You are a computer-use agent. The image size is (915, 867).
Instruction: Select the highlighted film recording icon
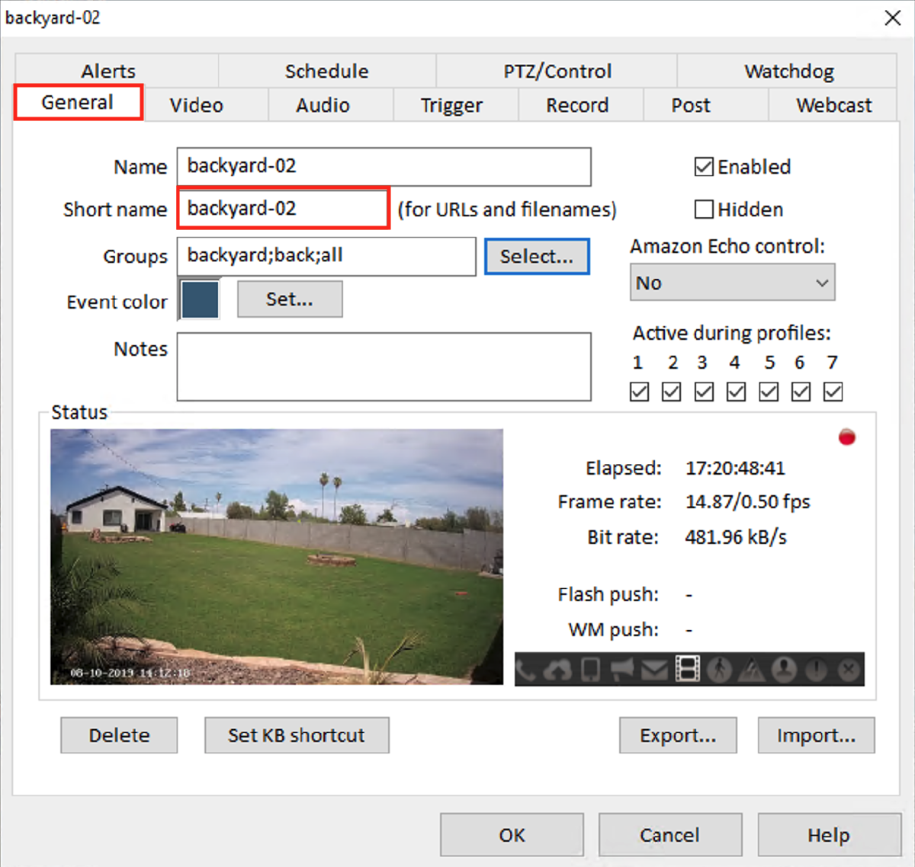pos(687,669)
